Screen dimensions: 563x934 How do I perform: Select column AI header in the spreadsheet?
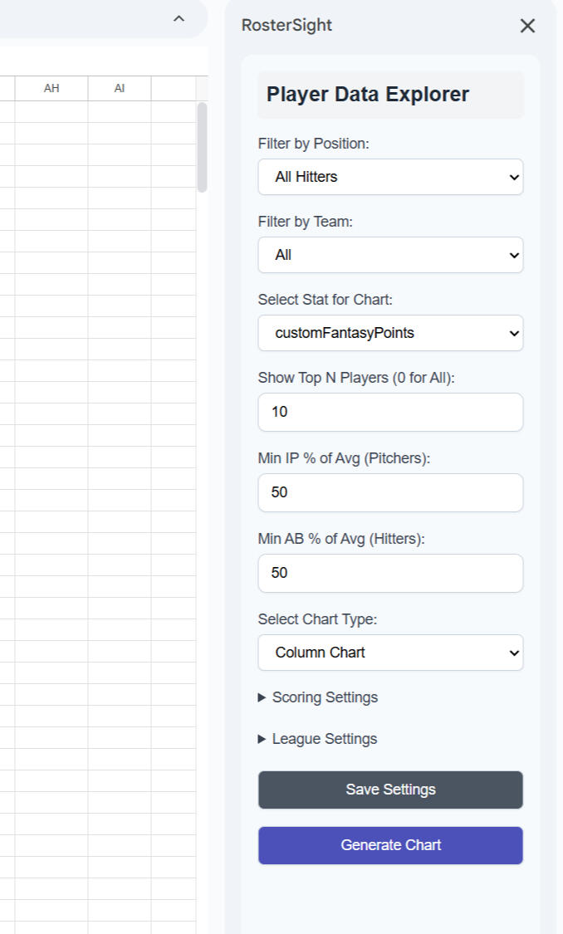pyautogui.click(x=119, y=88)
